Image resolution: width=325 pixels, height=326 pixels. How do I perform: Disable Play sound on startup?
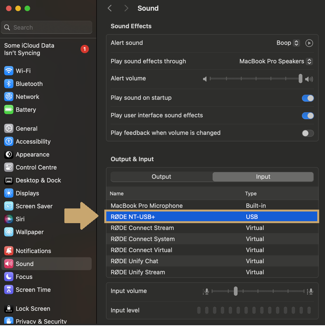click(x=308, y=98)
